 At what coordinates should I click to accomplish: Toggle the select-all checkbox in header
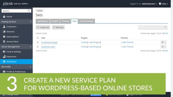(x=38, y=38)
